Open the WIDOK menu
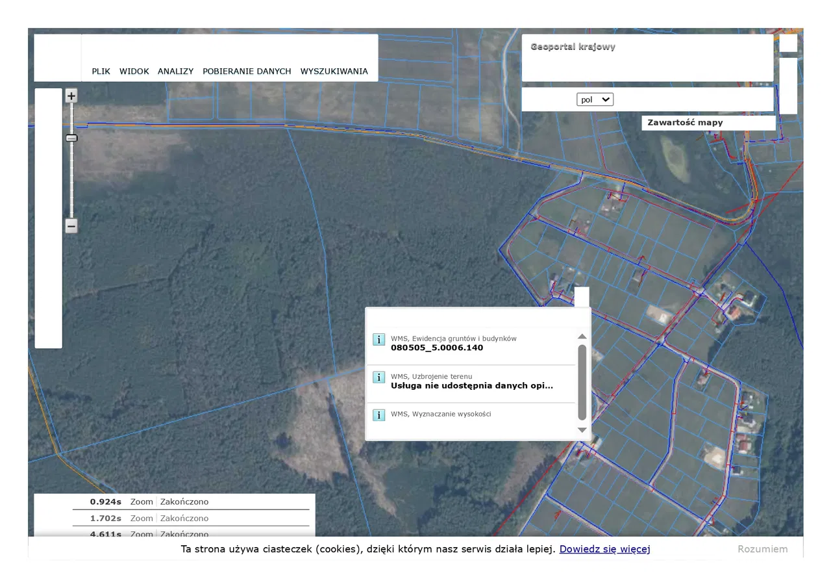Image resolution: width=831 pixels, height=588 pixels. point(134,71)
